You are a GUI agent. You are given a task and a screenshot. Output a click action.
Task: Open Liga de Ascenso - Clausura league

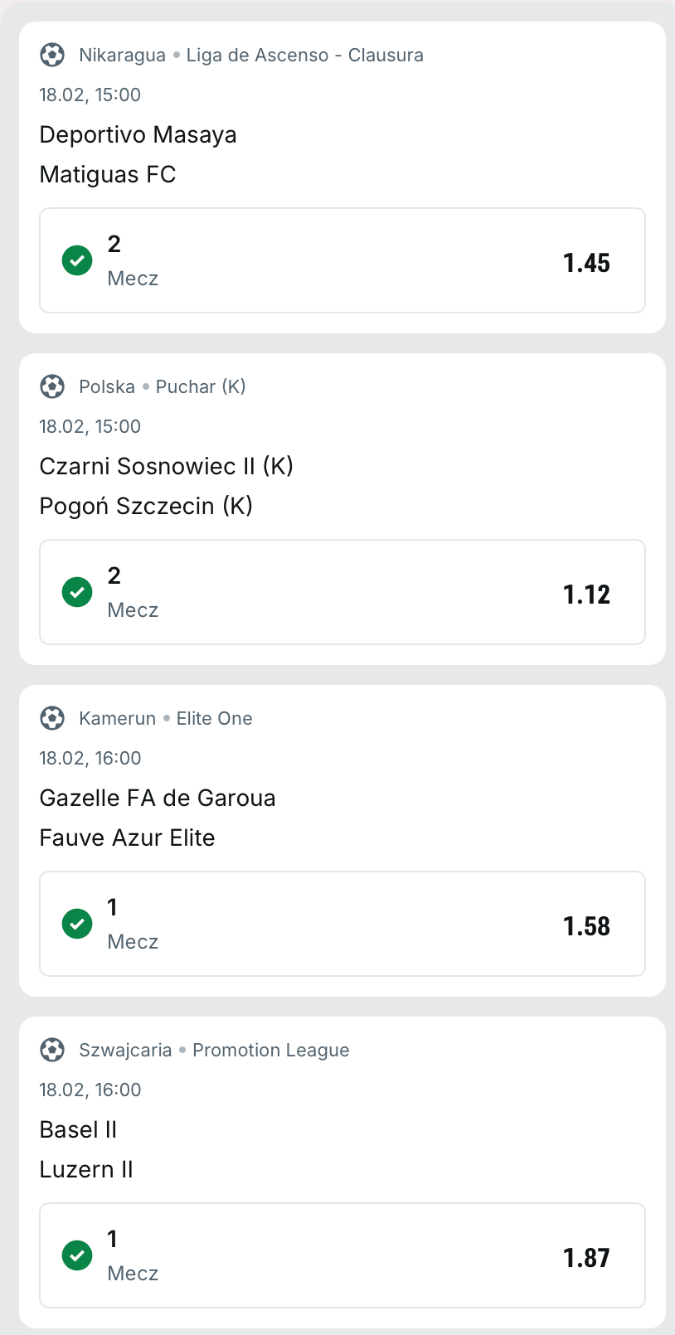304,56
